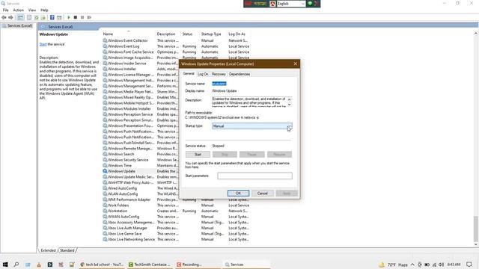Screen dimensions: 479x269
Task: Toggle the show/hide console tree toolbar icon
Action: pos(20,17)
